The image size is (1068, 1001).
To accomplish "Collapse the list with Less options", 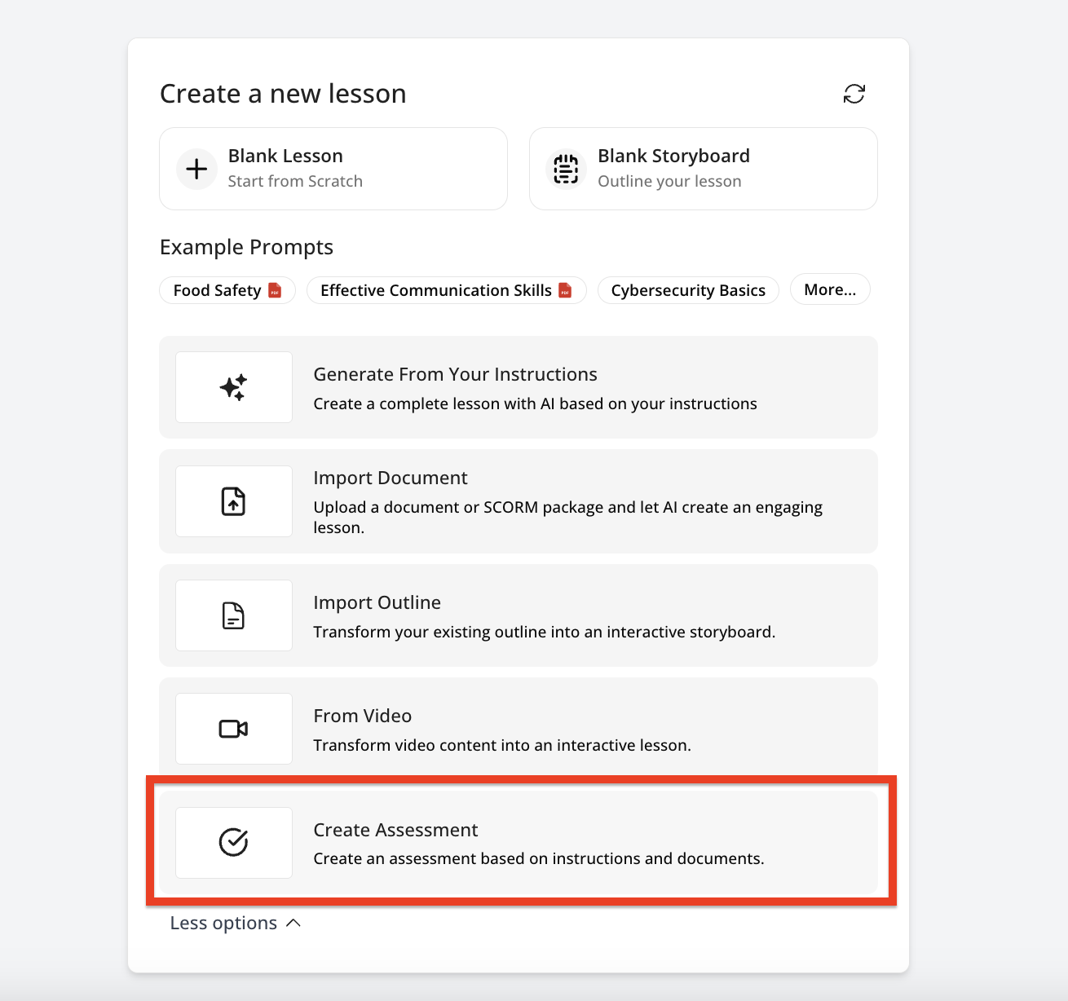I will click(x=223, y=923).
